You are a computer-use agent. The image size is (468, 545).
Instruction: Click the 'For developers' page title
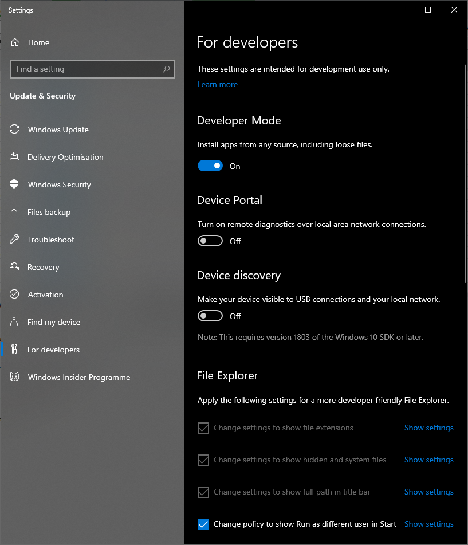click(247, 42)
